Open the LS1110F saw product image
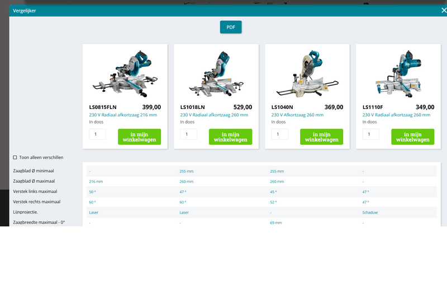The width and height of the screenshot is (447, 289). click(398, 74)
